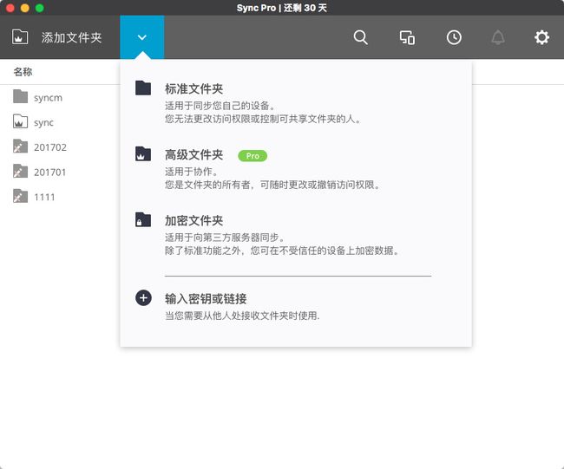Click the encrypted folder lock icon
This screenshot has width=564, height=469.
[x=143, y=219]
